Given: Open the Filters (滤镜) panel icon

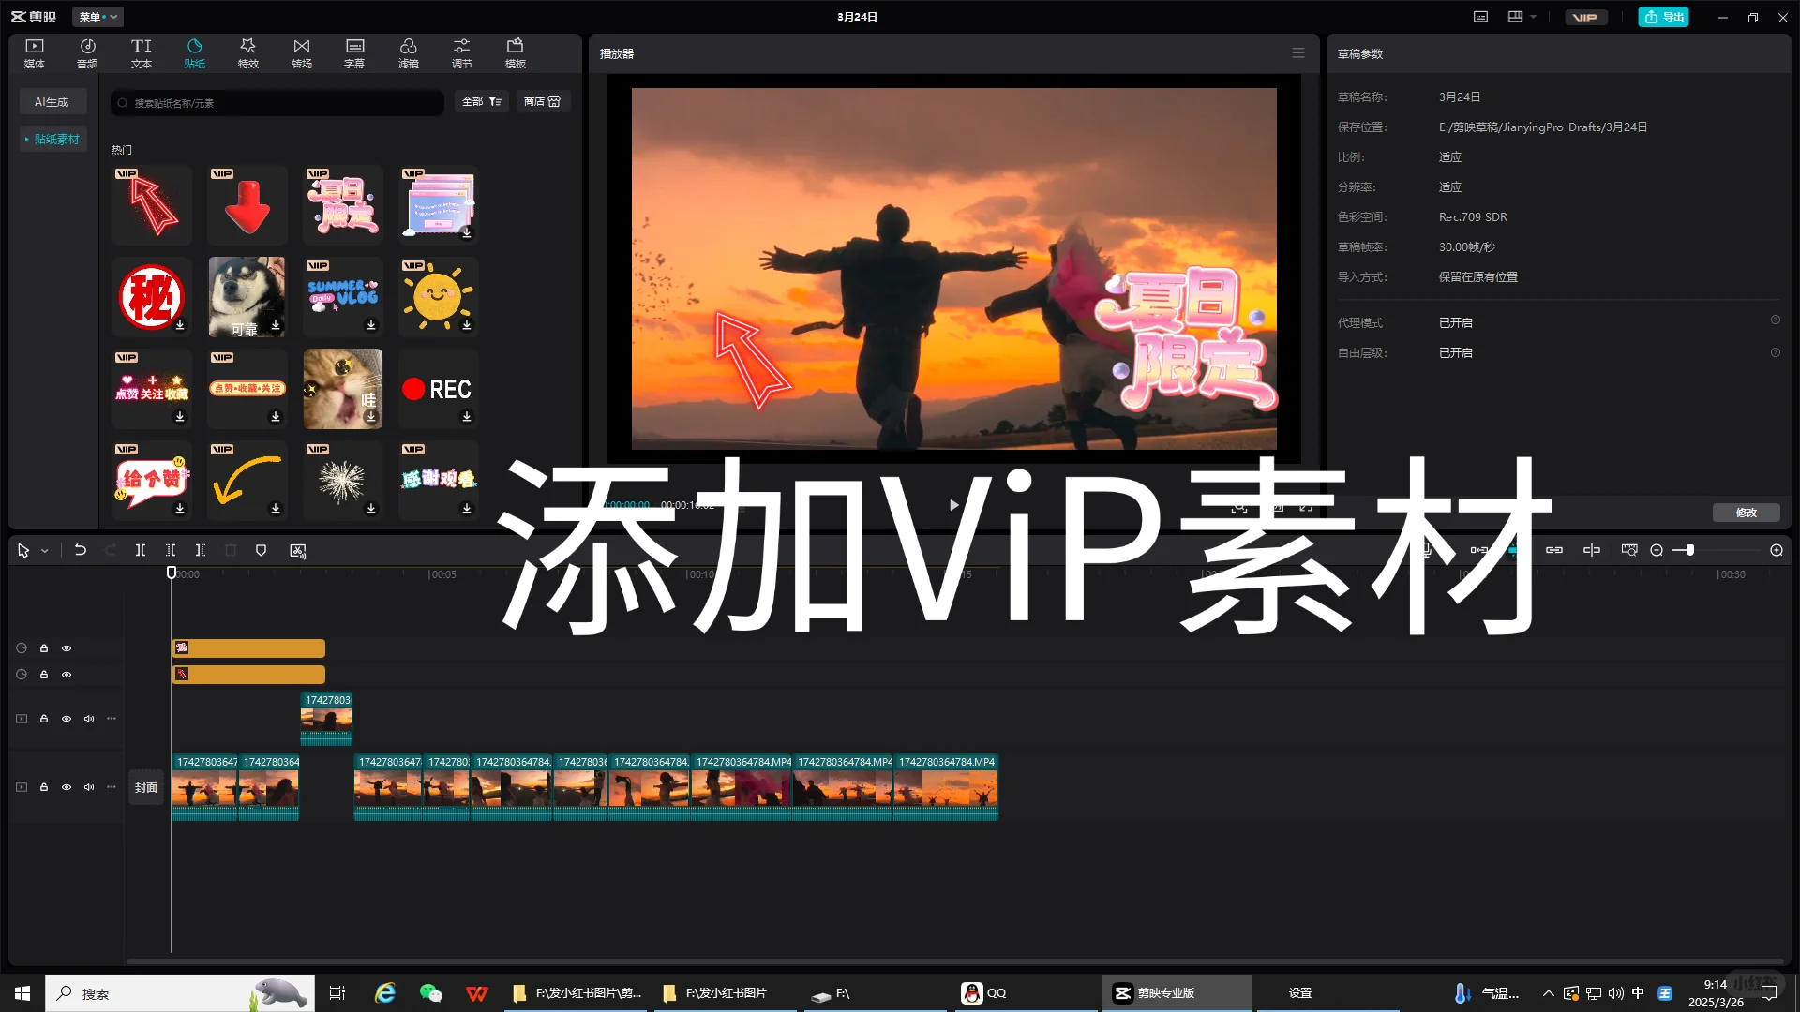Looking at the screenshot, I should coord(408,52).
